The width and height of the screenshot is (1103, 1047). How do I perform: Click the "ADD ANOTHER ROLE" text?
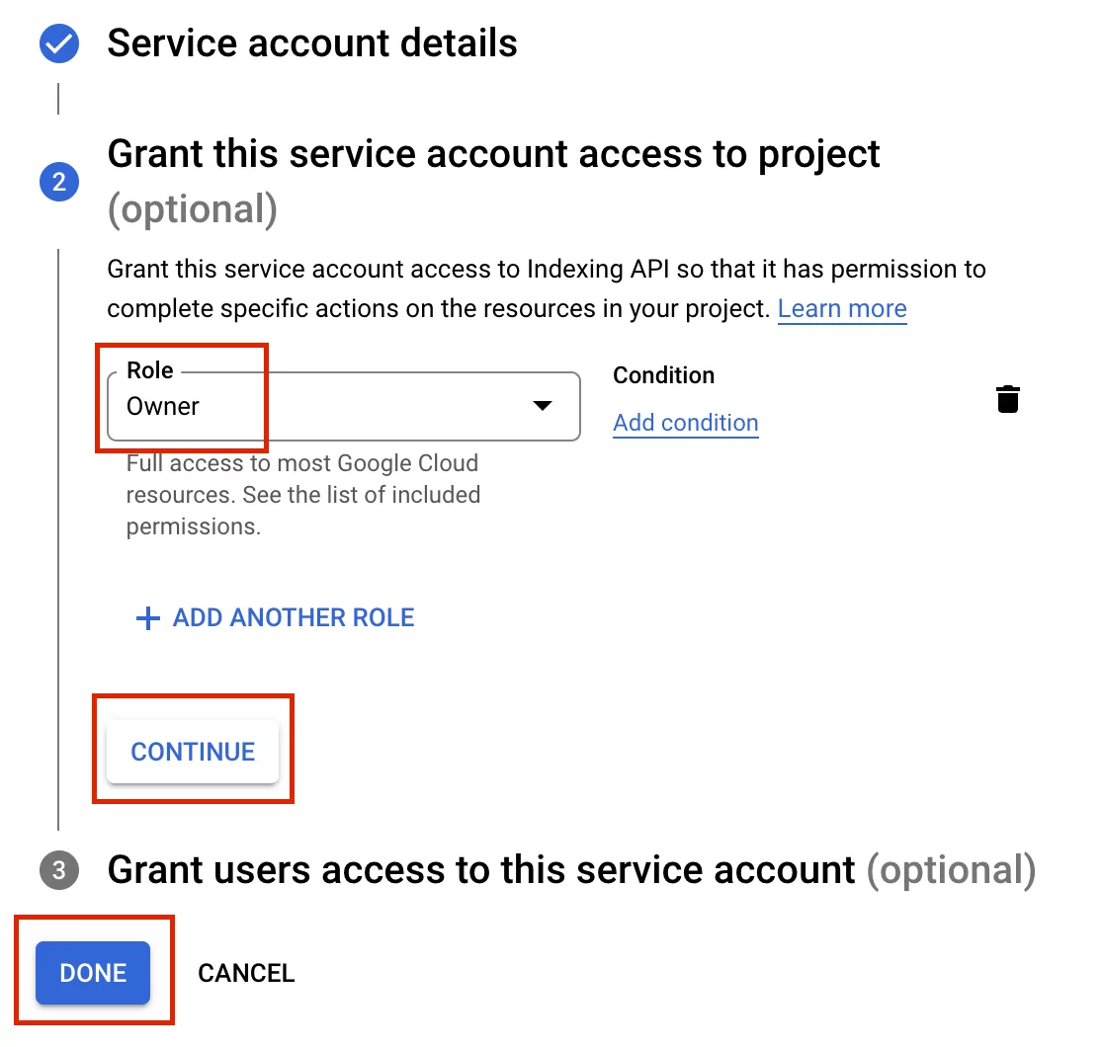click(294, 618)
